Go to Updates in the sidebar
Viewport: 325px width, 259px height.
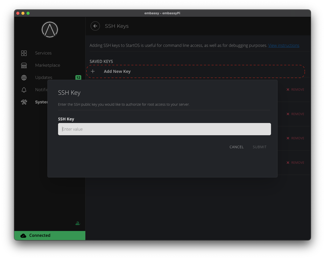(44, 78)
